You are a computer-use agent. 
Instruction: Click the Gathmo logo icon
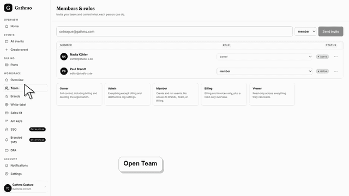[8, 8]
